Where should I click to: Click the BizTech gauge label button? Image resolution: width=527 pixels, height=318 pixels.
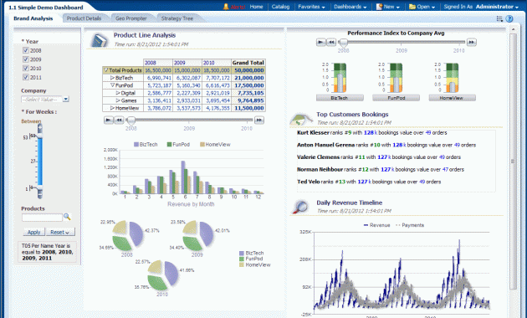(340, 98)
